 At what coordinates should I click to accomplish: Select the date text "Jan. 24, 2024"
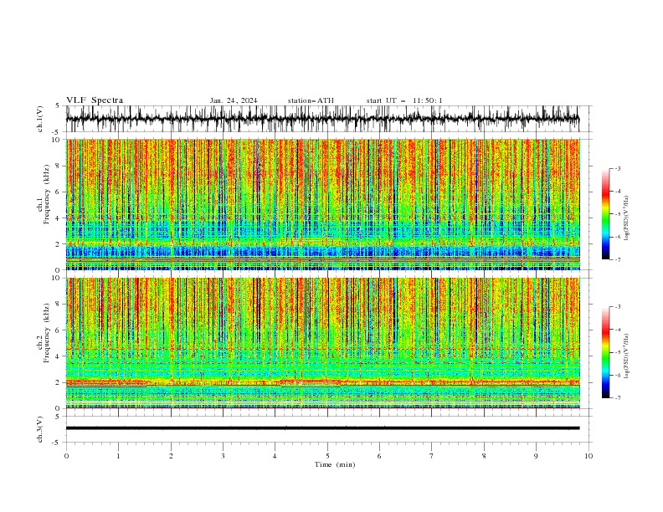pyautogui.click(x=234, y=100)
